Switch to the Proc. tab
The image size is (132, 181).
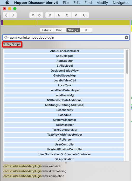tap(60, 30)
